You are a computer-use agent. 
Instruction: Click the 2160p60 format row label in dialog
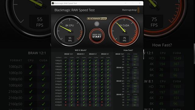tap(58, 81)
